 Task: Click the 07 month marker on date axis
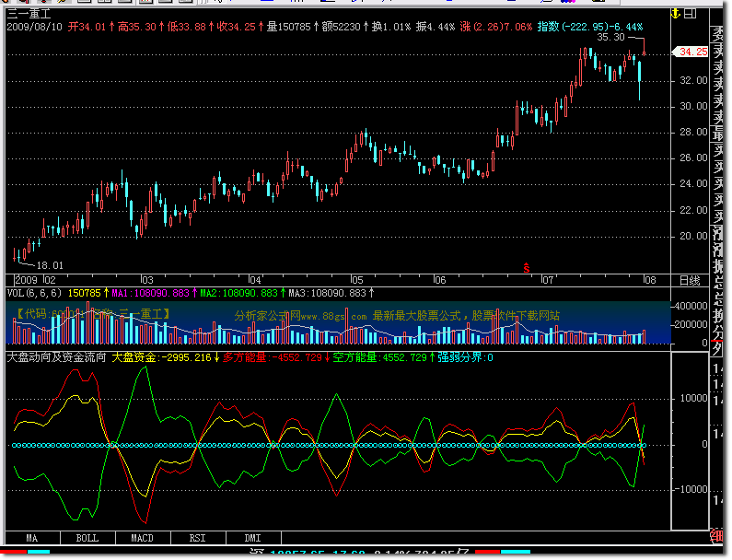[x=547, y=280]
